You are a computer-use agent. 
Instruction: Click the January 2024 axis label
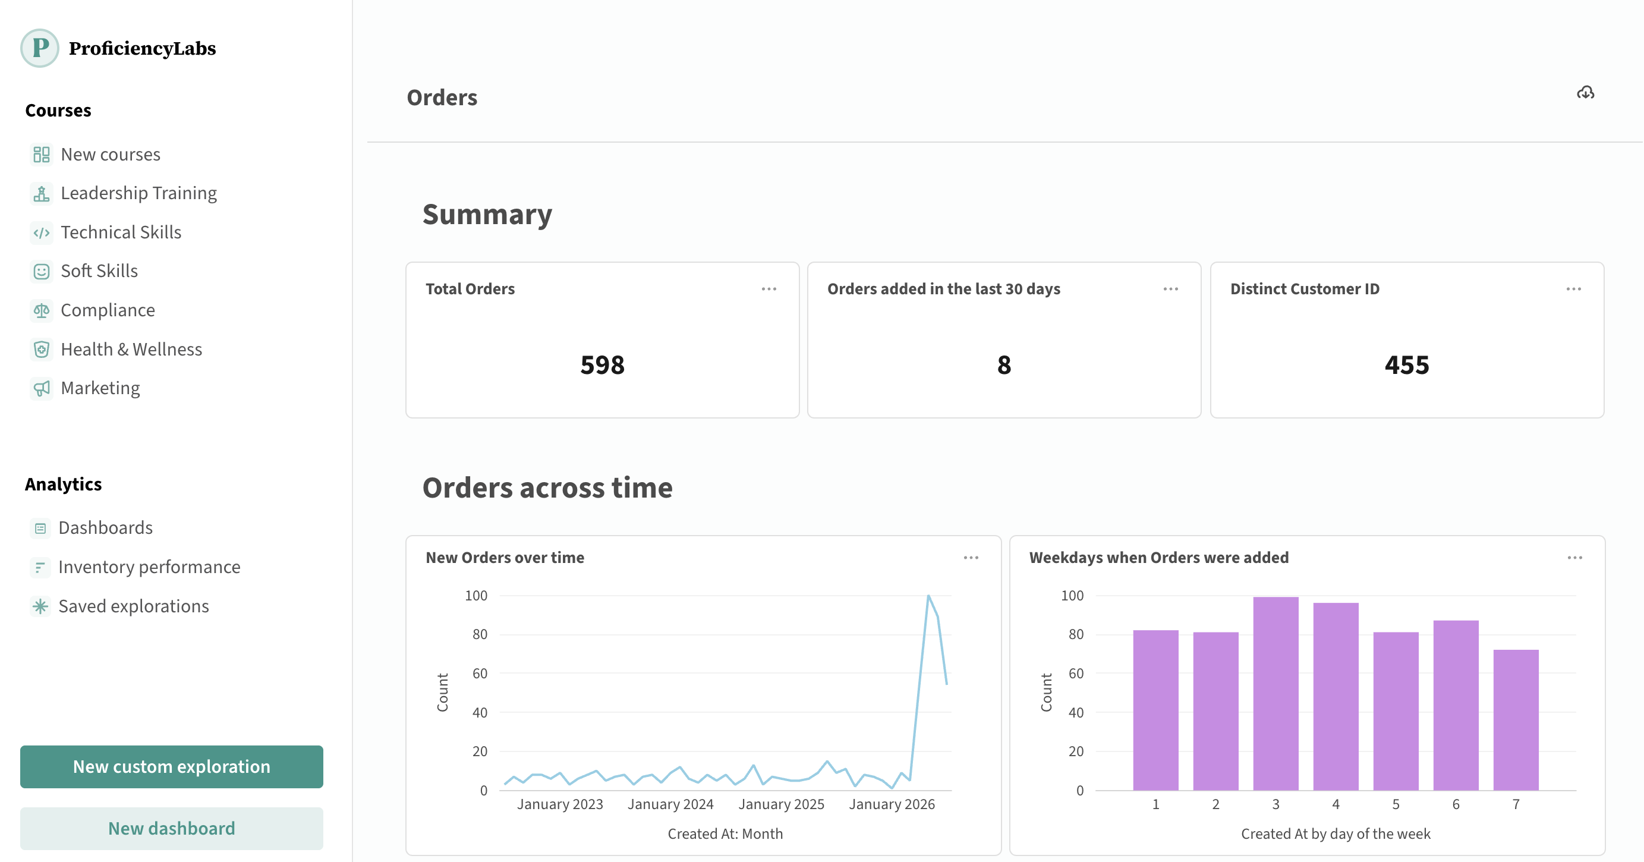[670, 804]
